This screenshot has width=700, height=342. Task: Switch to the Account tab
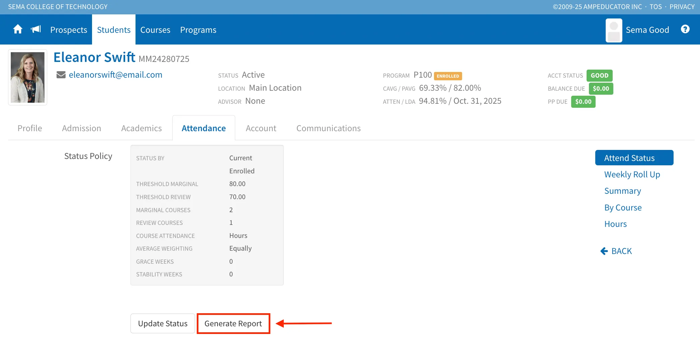[261, 128]
